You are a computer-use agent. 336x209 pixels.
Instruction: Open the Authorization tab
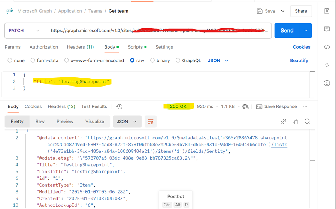pos(44,47)
